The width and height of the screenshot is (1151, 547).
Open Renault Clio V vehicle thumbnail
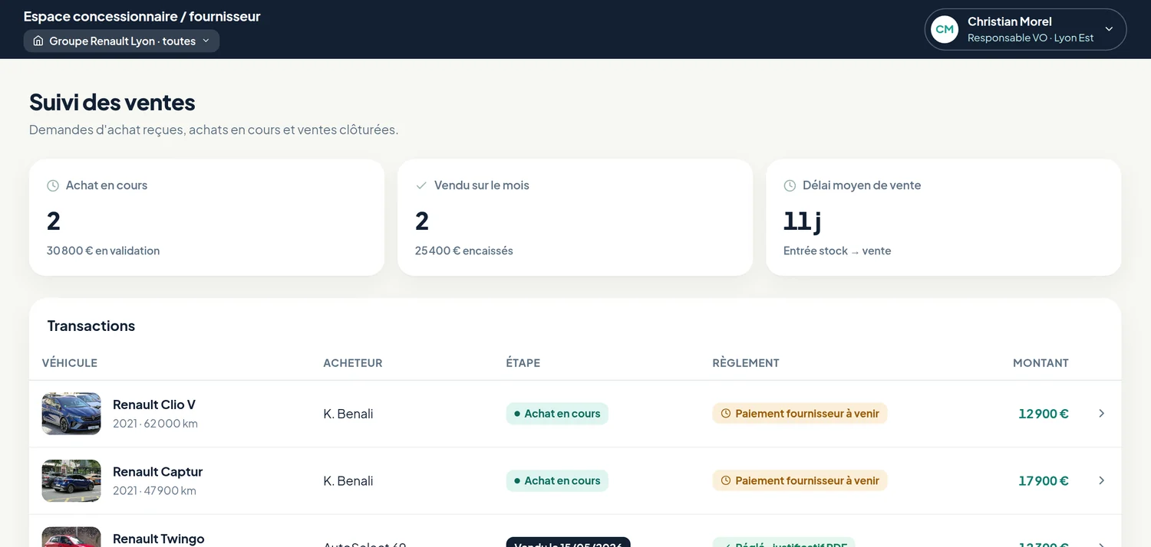[x=71, y=414]
